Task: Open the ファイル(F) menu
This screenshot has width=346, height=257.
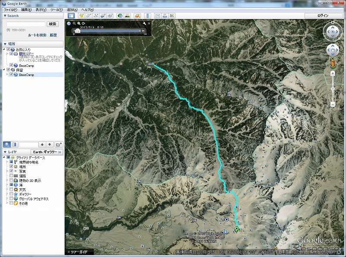Action: tap(10, 10)
